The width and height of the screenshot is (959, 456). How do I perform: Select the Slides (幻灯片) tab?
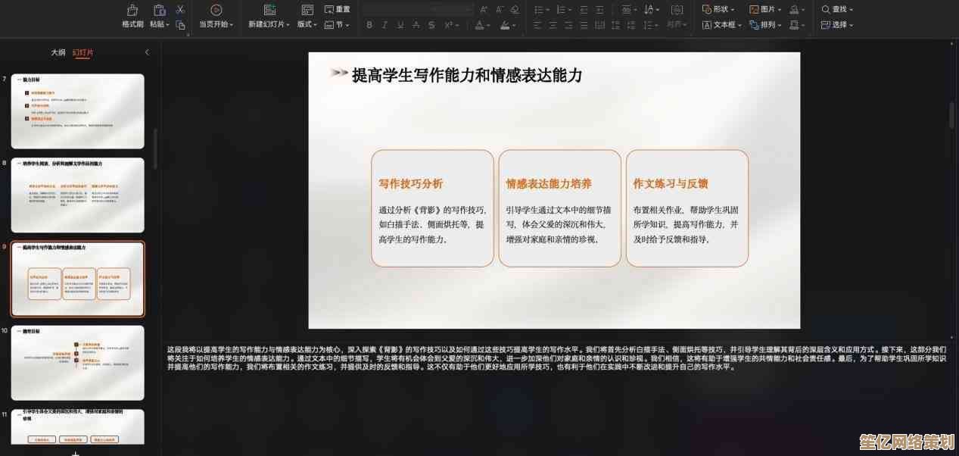pyautogui.click(x=83, y=52)
